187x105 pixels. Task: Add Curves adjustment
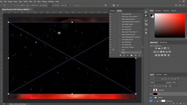[x=162, y=48]
